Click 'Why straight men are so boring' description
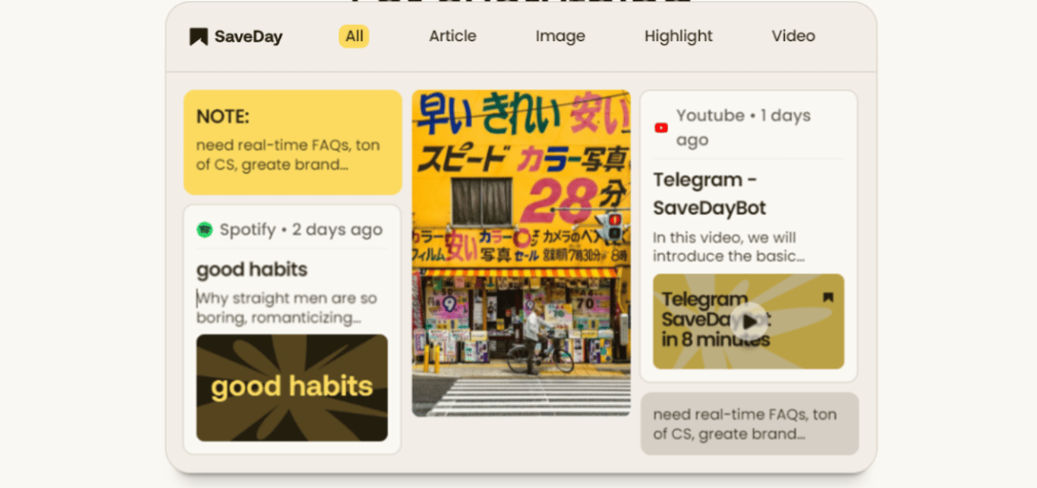 [287, 308]
